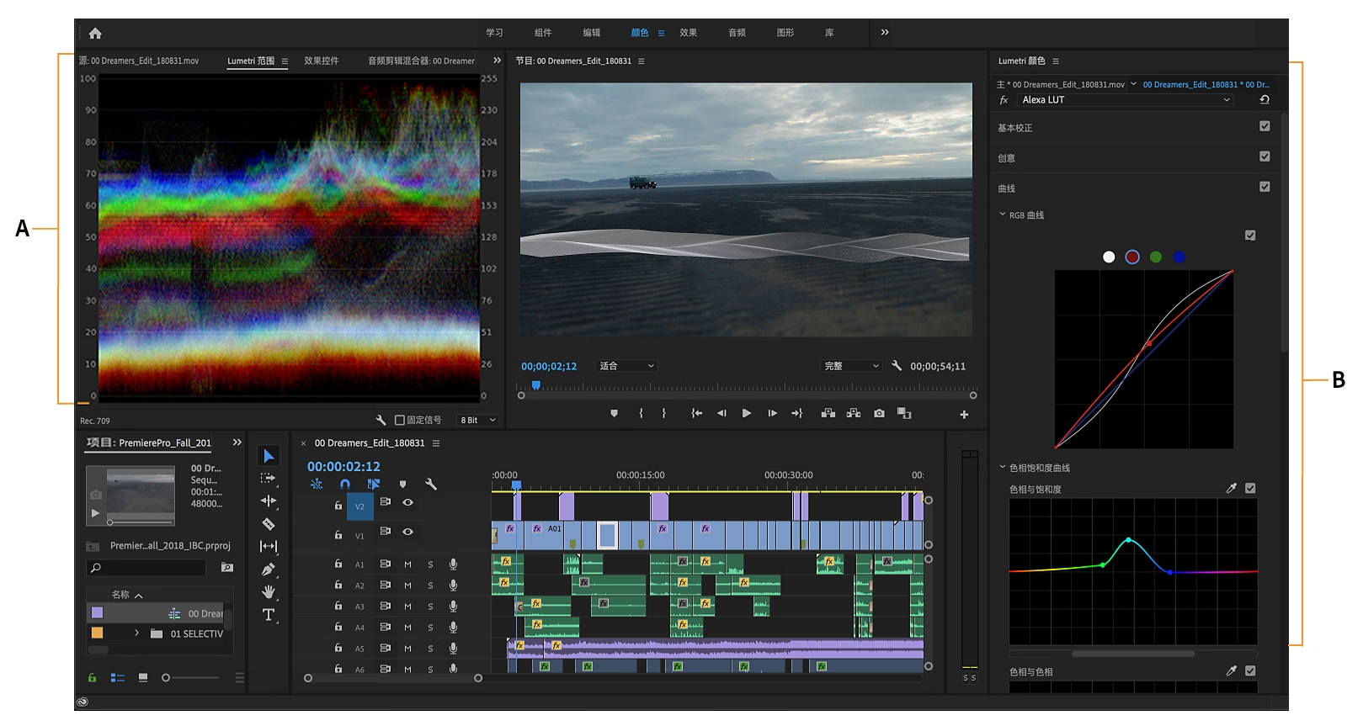Open the Effect Controls panel tab

coord(321,61)
